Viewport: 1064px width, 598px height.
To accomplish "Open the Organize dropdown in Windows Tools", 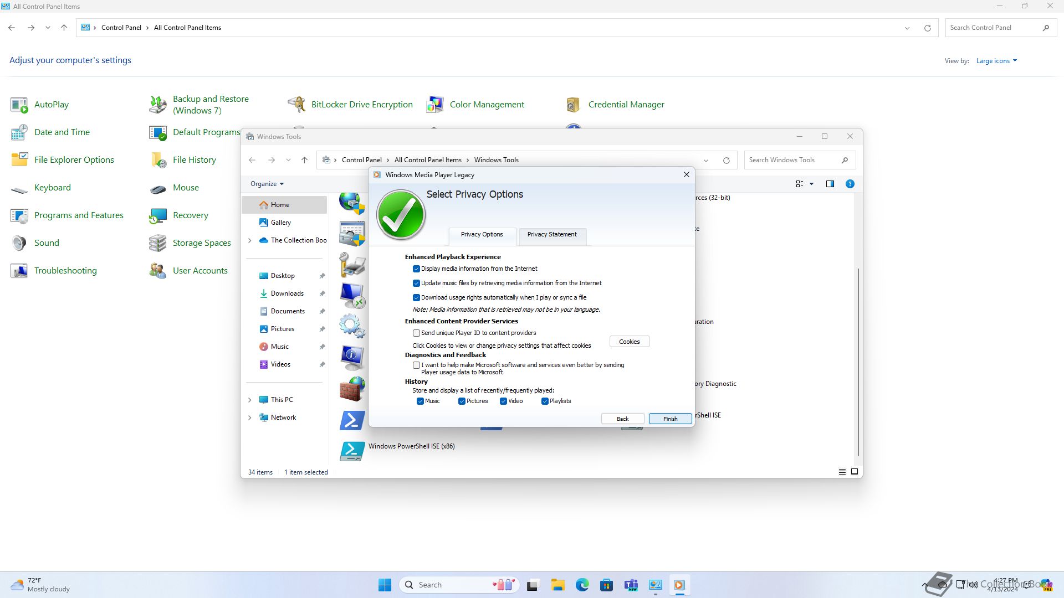I will [267, 184].
